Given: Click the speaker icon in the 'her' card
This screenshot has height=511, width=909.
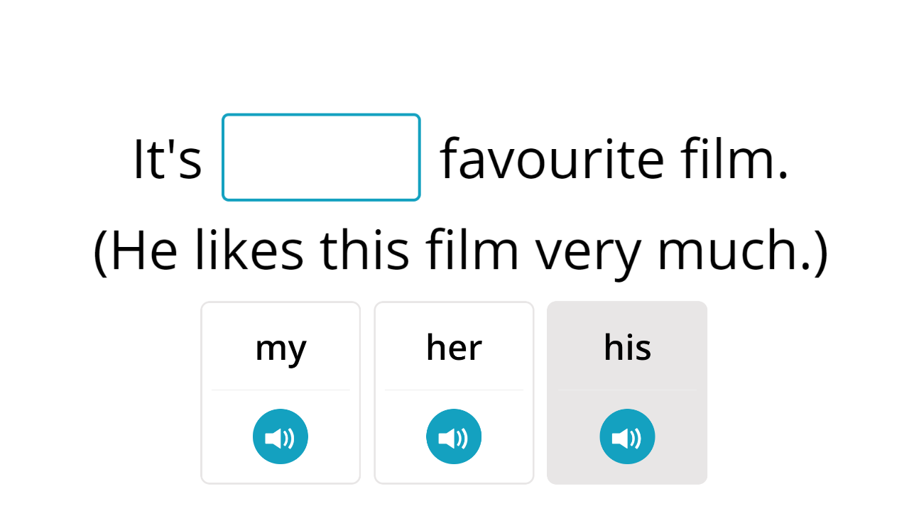Looking at the screenshot, I should tap(454, 436).
